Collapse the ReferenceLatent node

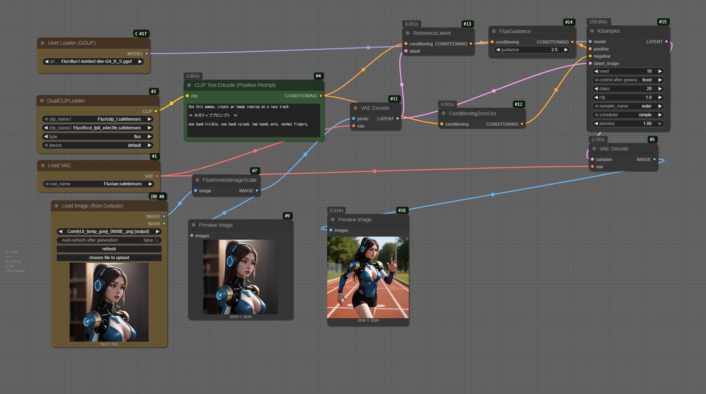(408, 33)
